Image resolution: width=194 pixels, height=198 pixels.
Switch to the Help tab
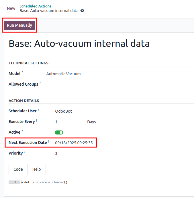click(36, 169)
